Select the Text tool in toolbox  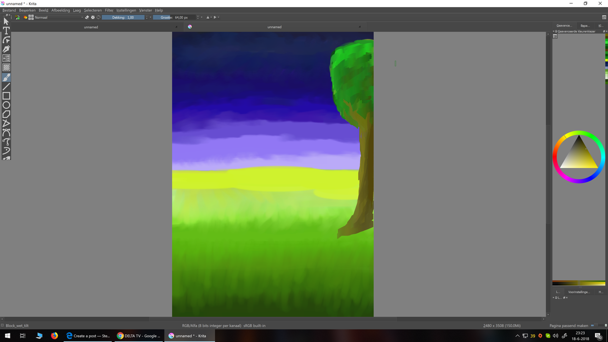[6, 30]
